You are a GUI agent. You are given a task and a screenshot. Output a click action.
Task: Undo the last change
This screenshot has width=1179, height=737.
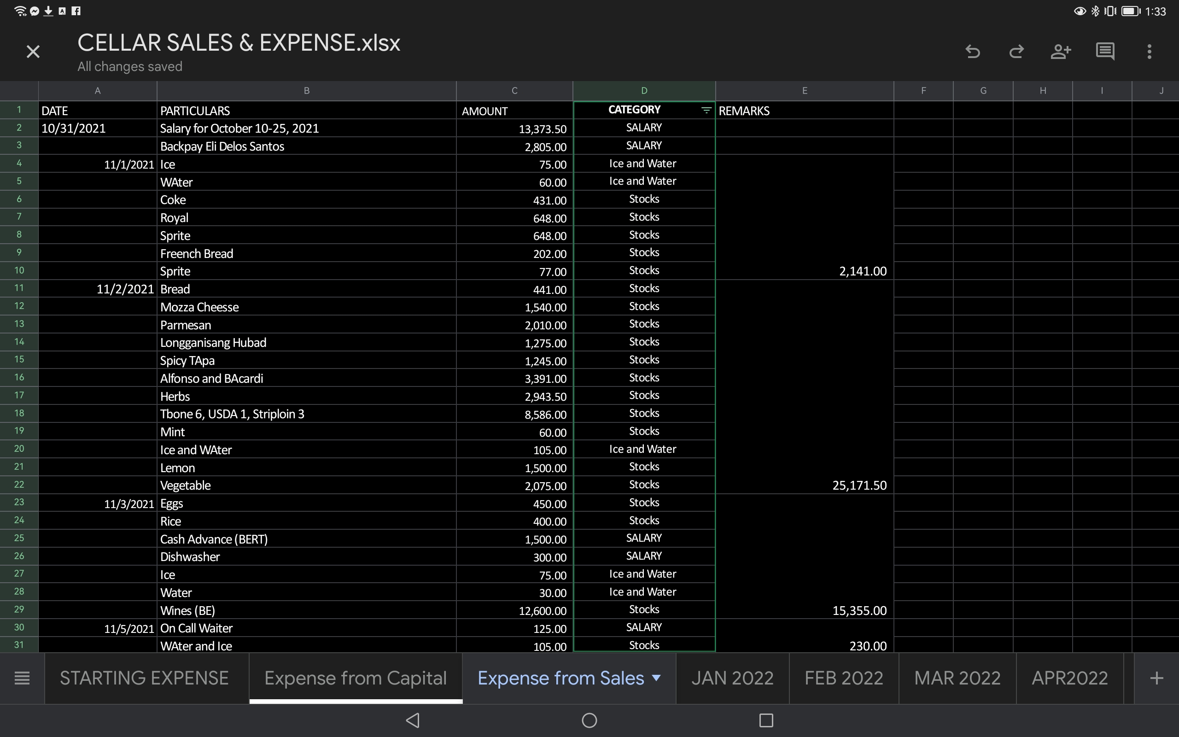(972, 52)
